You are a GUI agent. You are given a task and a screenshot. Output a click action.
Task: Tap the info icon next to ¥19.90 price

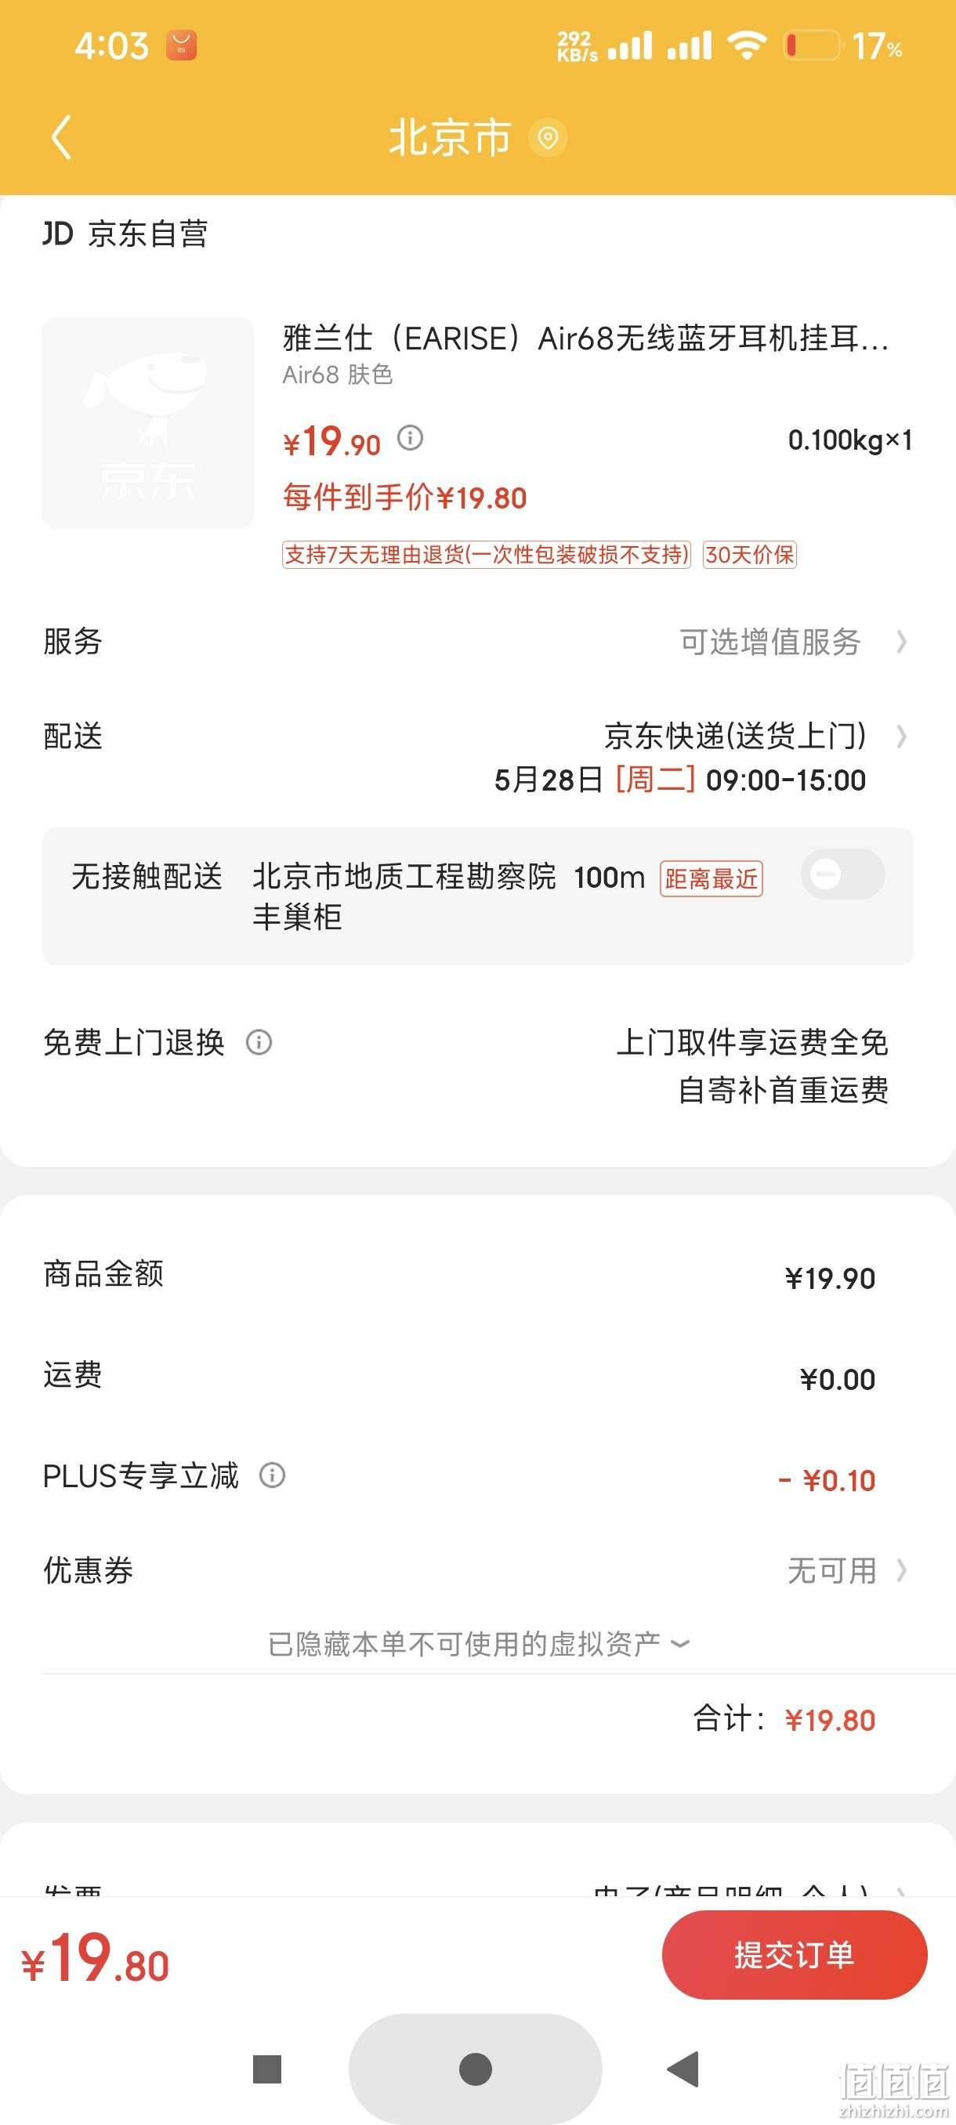point(410,437)
